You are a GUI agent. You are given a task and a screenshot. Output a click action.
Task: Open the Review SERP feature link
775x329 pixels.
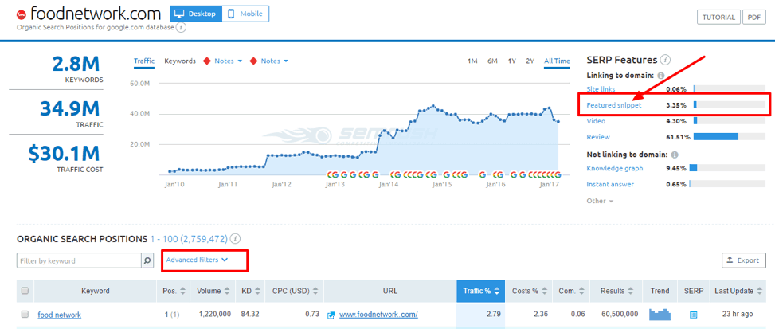[x=598, y=137]
